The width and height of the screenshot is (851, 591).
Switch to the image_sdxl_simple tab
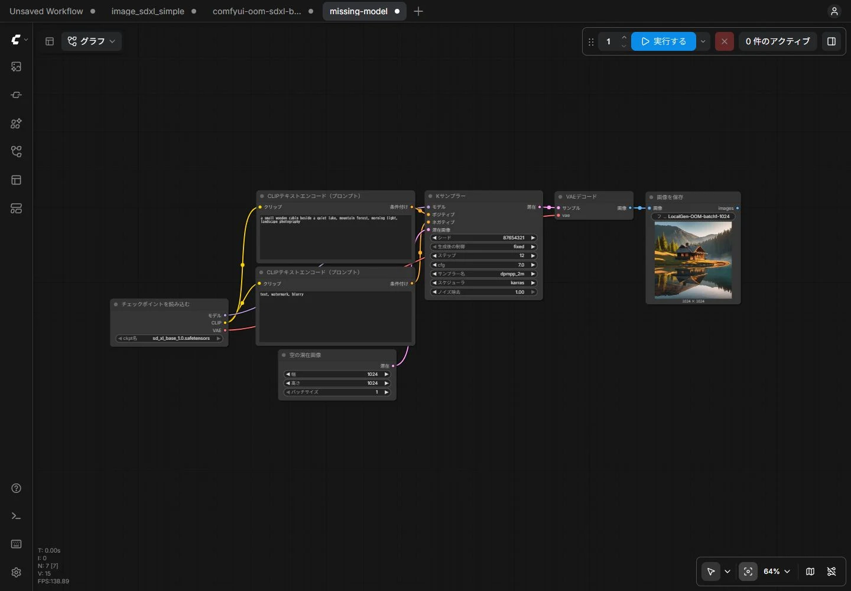148,11
